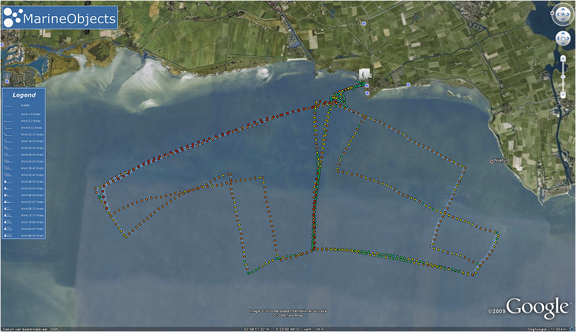Zoom in with the plus button on zoom slider
Screen dimensions: 576x332
pos(563,59)
